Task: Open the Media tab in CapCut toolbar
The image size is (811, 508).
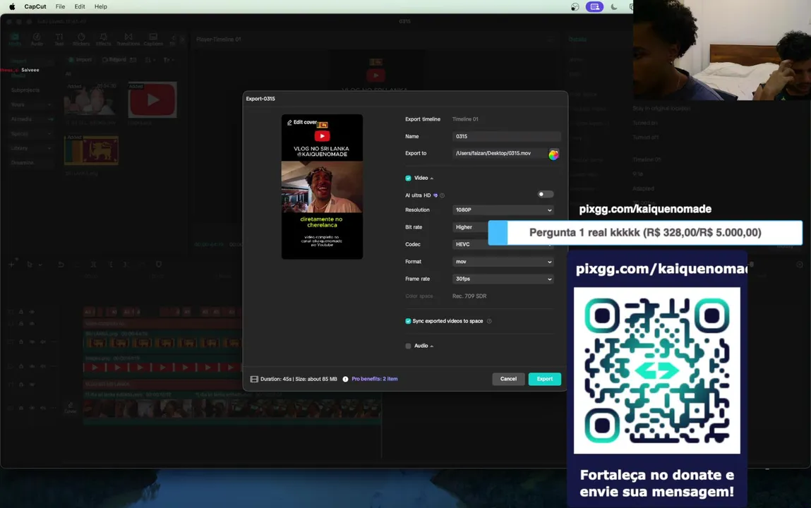Action: (x=15, y=40)
